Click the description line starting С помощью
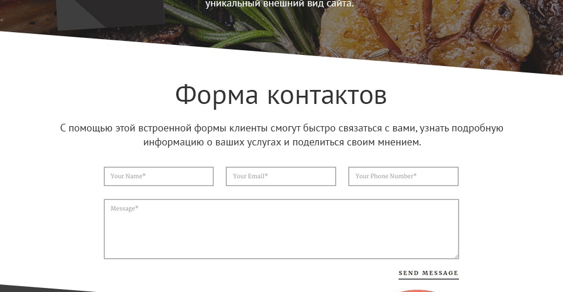This screenshot has height=292, width=563. [281, 128]
